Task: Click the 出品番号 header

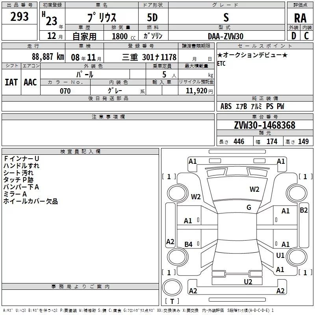Action: click(x=19, y=5)
